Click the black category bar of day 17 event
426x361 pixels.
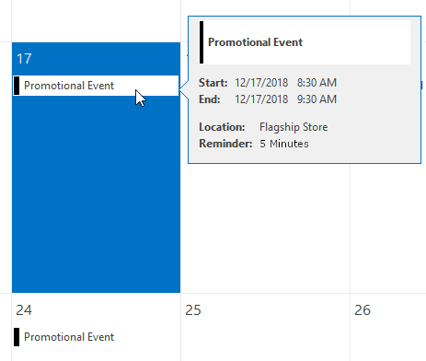tap(17, 86)
